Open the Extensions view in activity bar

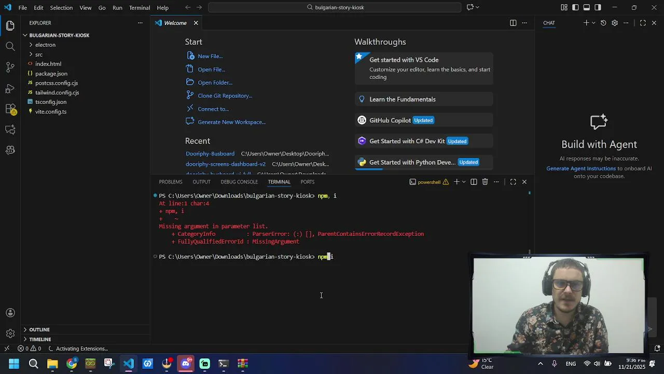coord(10,109)
